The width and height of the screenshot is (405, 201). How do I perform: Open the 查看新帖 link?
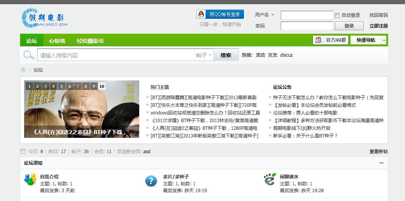click(379, 152)
